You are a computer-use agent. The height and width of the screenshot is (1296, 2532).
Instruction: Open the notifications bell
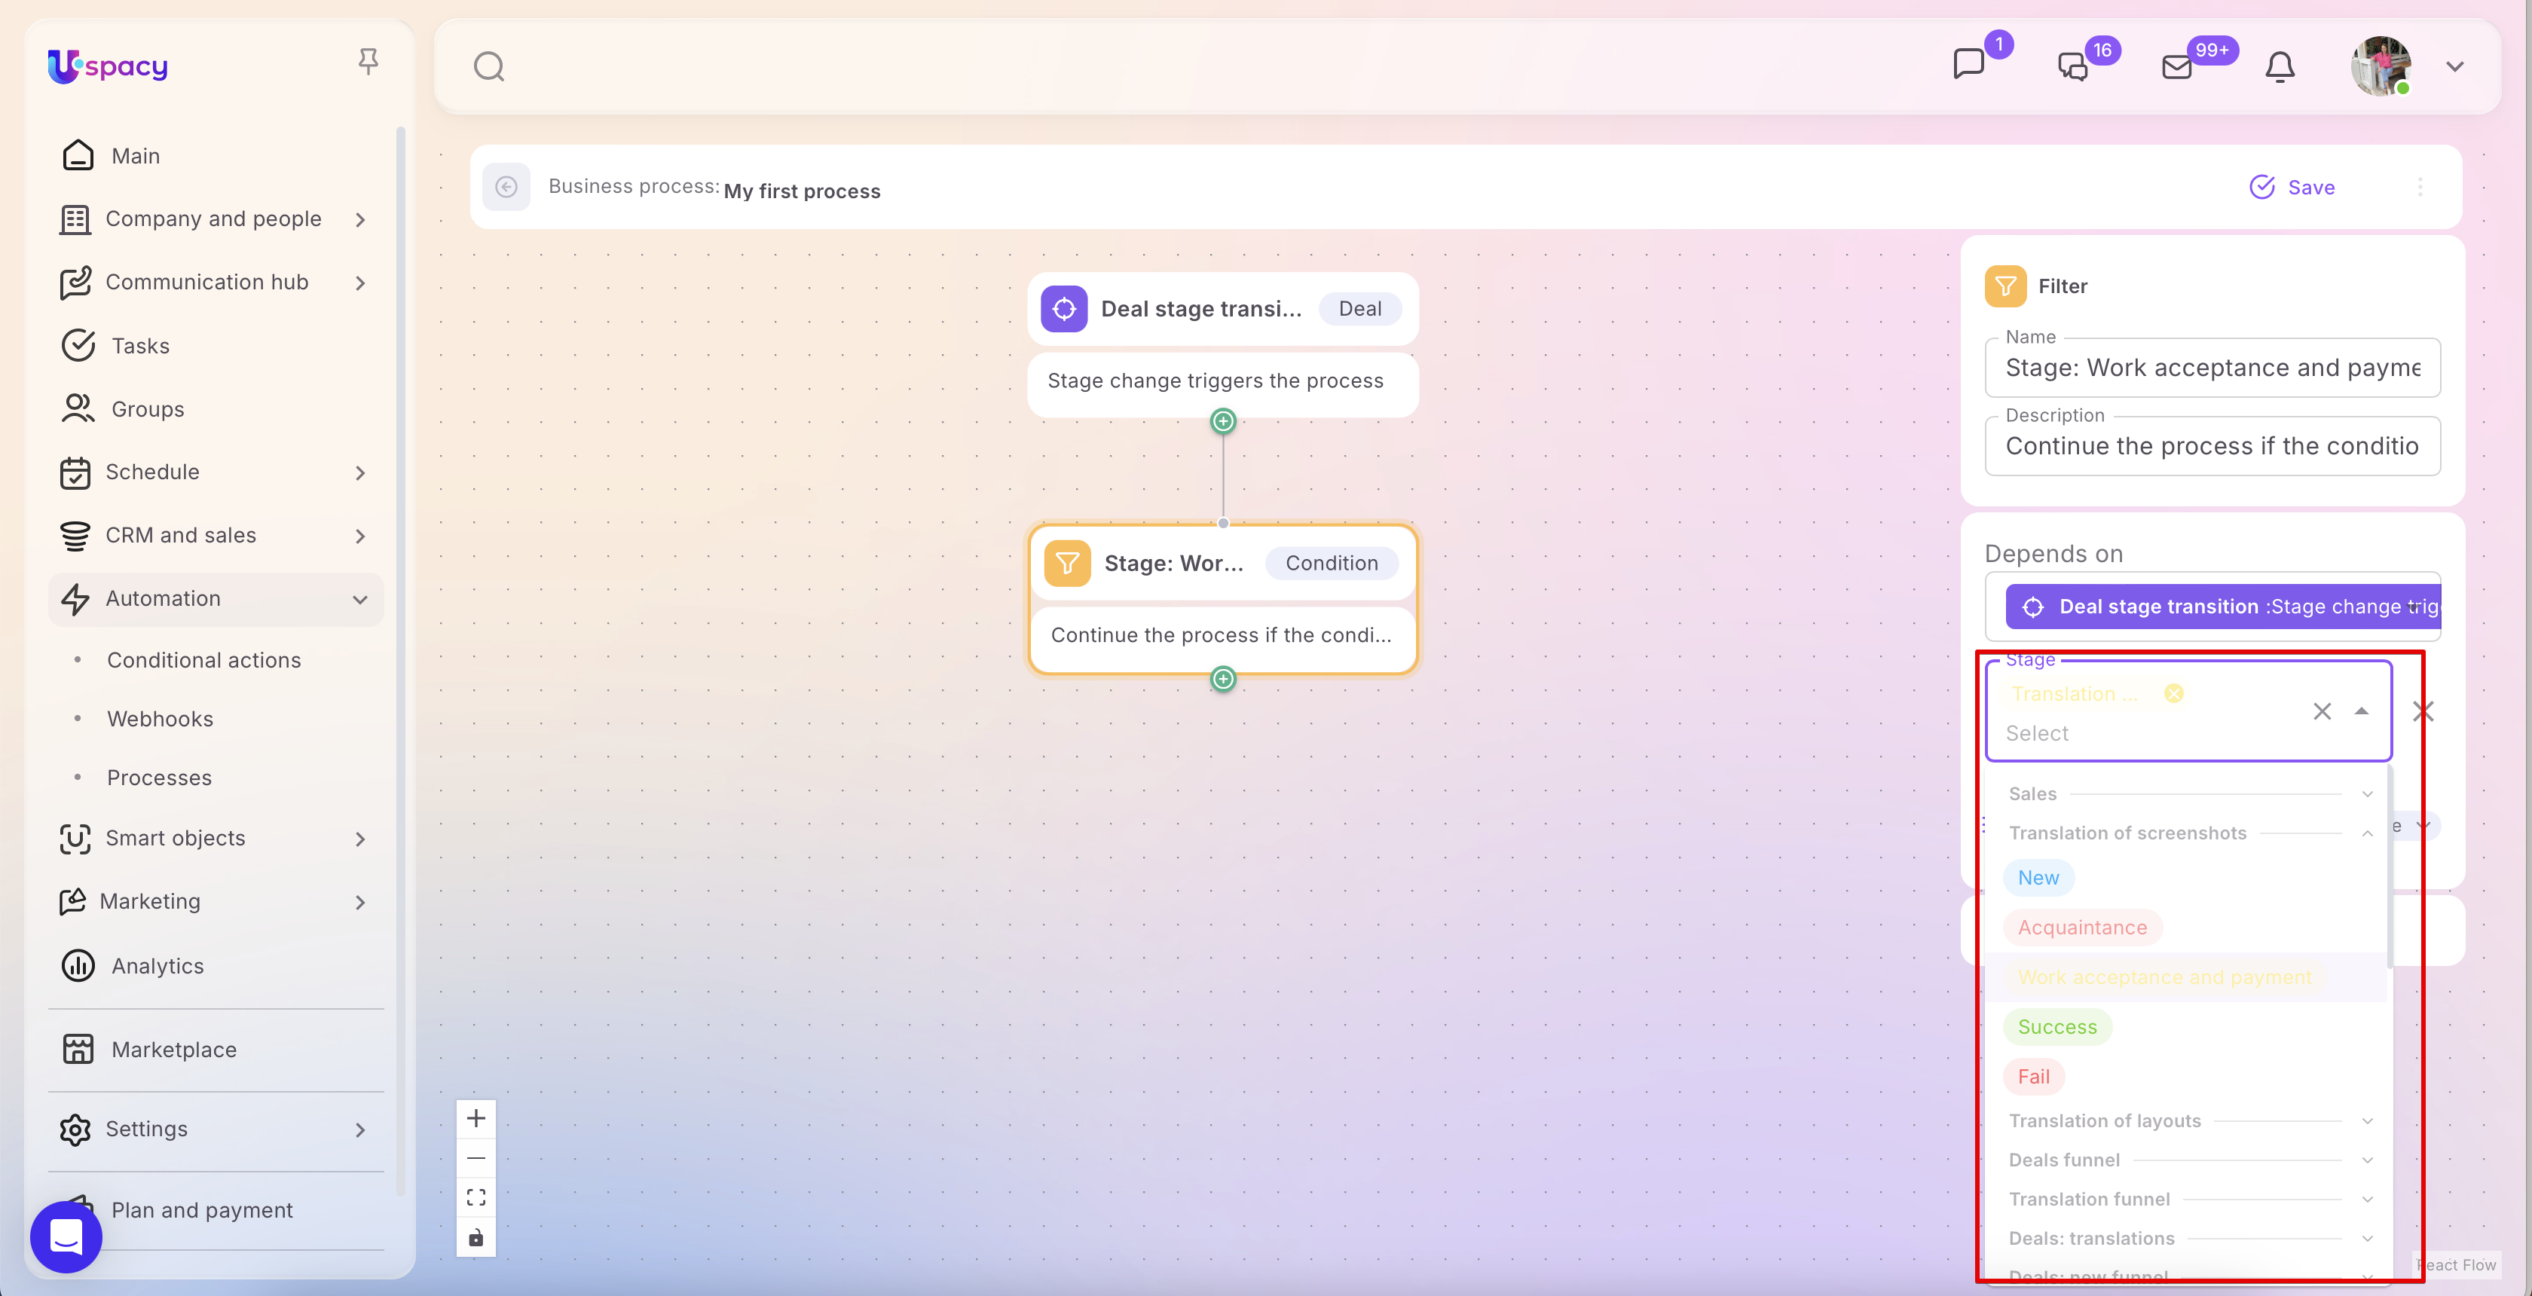tap(2280, 67)
